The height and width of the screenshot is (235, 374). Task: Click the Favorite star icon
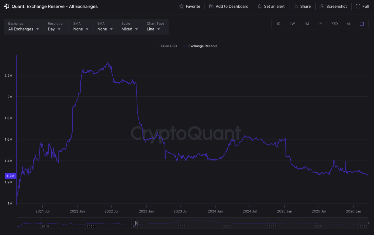(181, 6)
